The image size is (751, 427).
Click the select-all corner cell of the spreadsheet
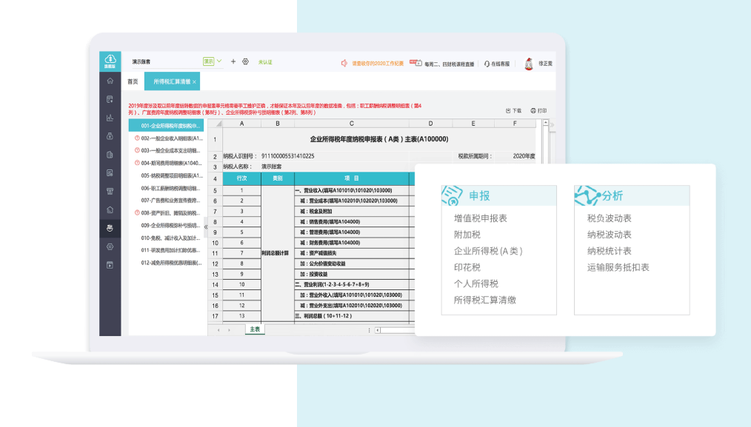[215, 124]
